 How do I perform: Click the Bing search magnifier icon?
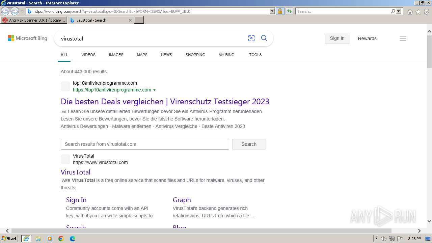(264, 38)
